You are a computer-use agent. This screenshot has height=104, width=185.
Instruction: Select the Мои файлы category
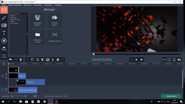click(x=15, y=14)
